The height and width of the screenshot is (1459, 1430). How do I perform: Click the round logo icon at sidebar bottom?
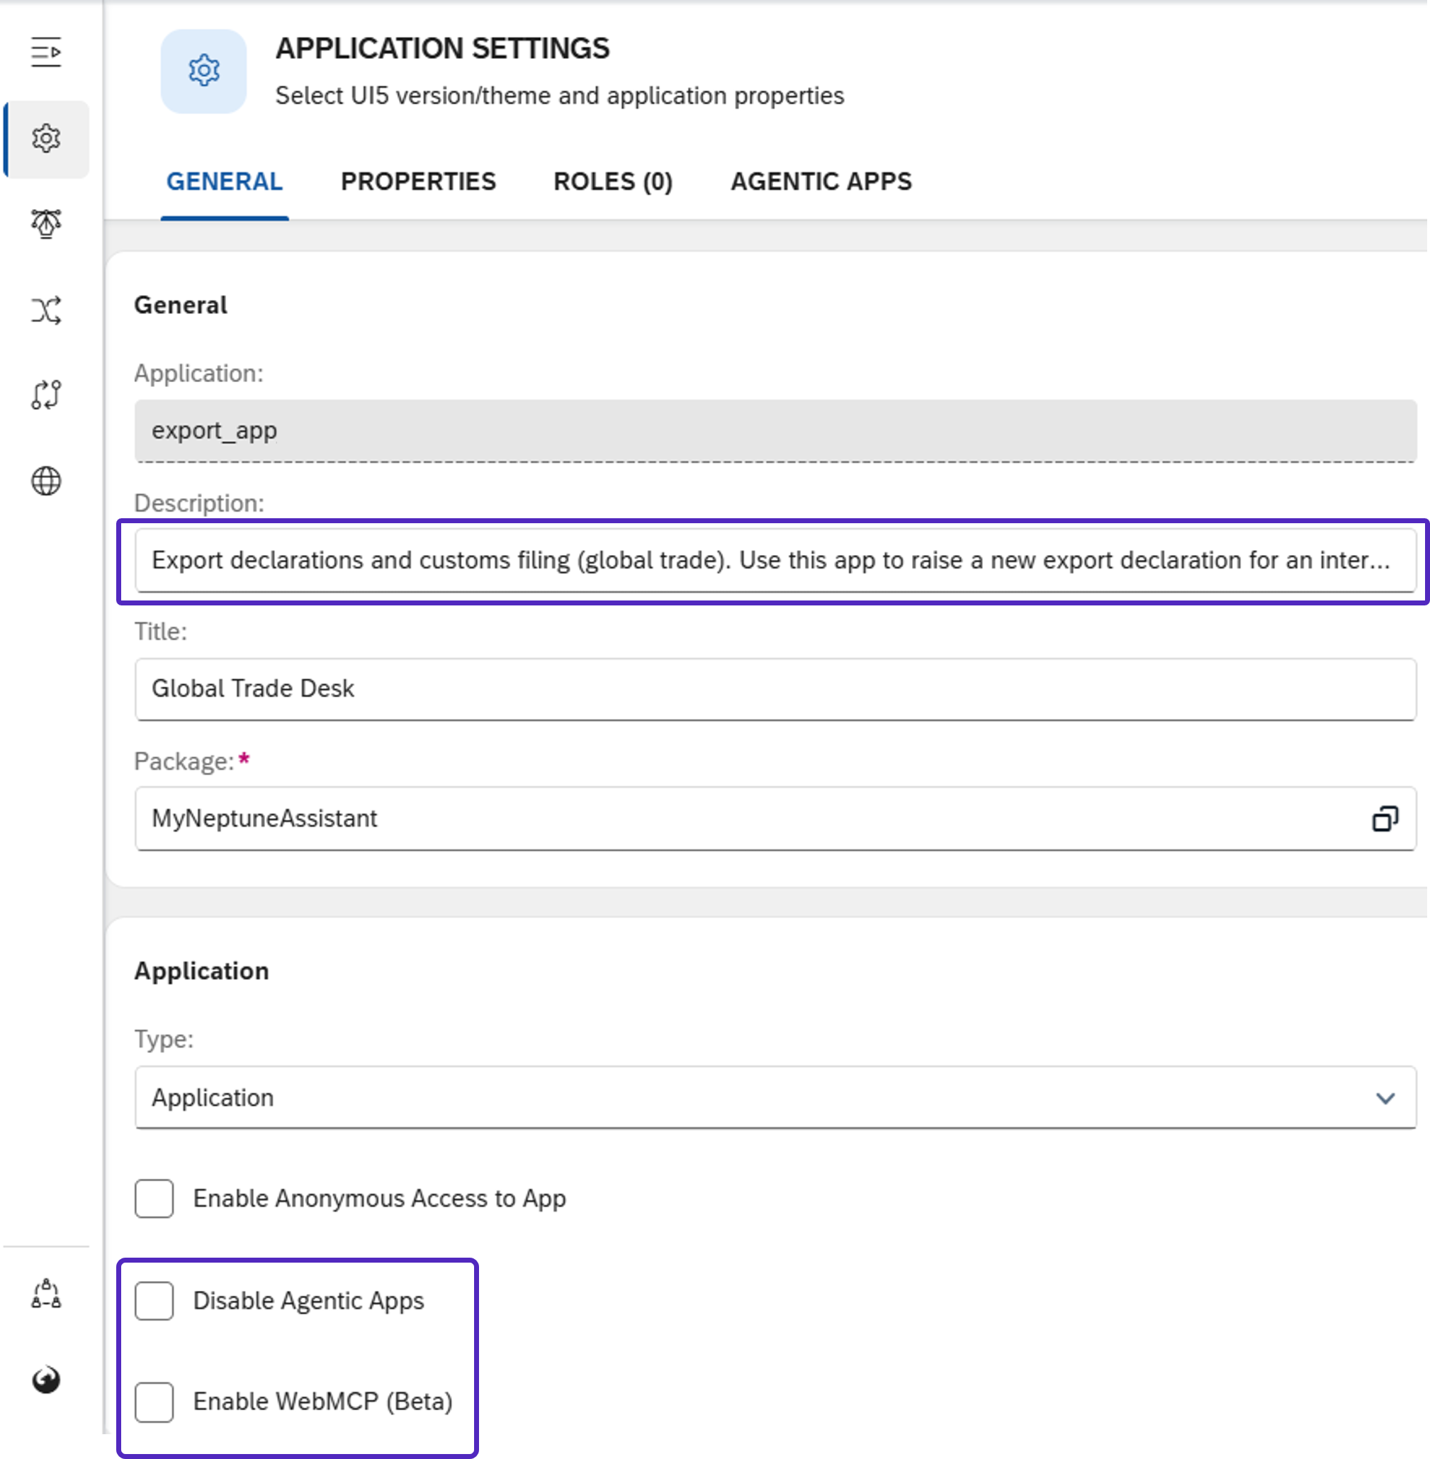[x=46, y=1380]
